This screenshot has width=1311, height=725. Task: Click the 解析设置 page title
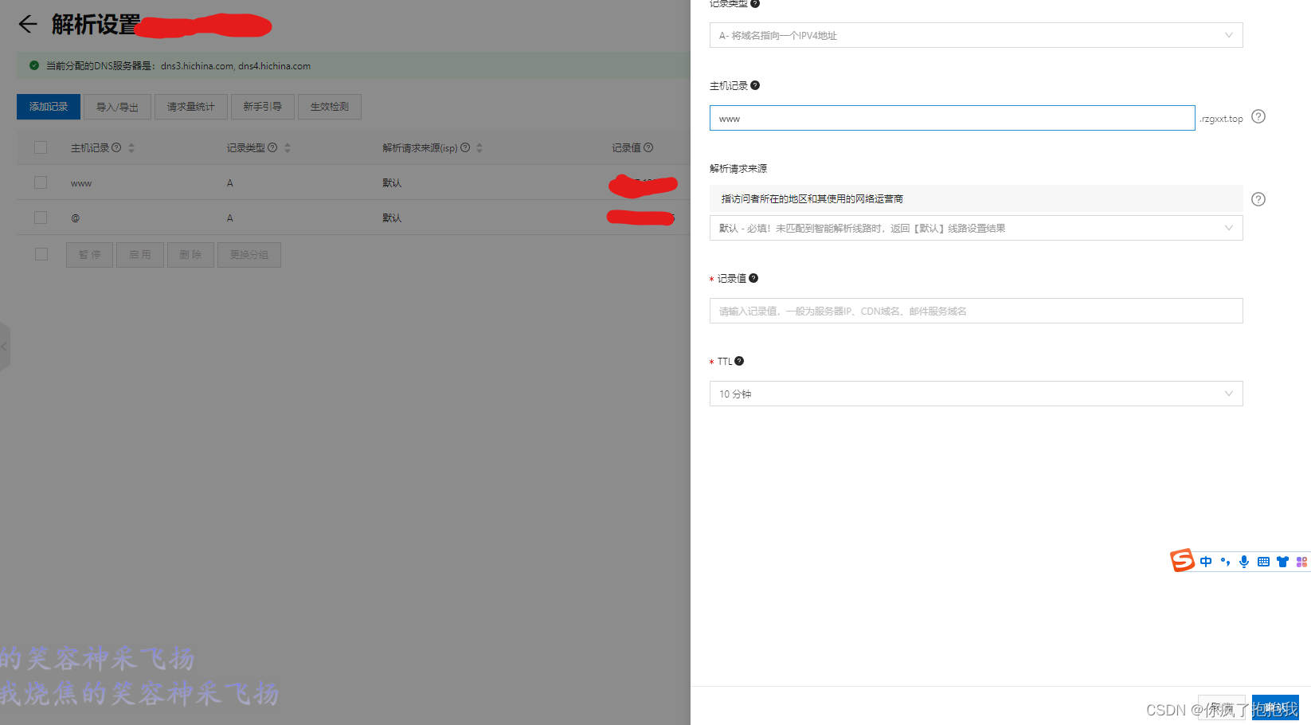(x=96, y=25)
